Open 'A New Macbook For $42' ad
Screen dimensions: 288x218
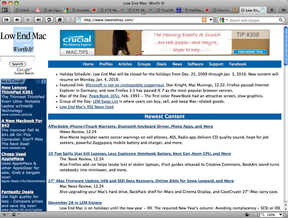[x=22, y=123]
